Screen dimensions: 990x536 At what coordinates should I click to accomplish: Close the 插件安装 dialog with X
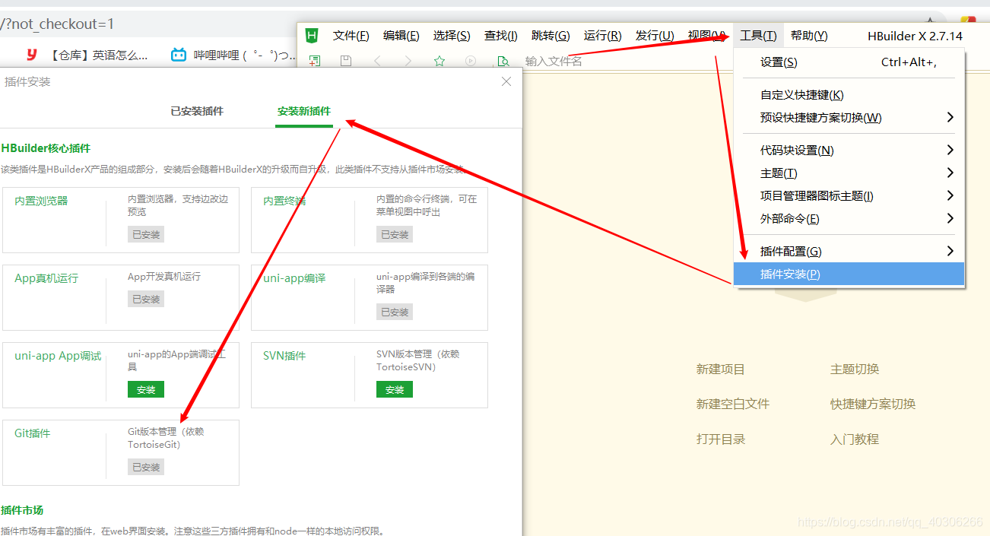(506, 81)
